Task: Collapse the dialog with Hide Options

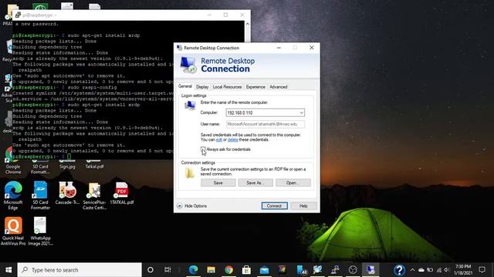Action: point(192,205)
